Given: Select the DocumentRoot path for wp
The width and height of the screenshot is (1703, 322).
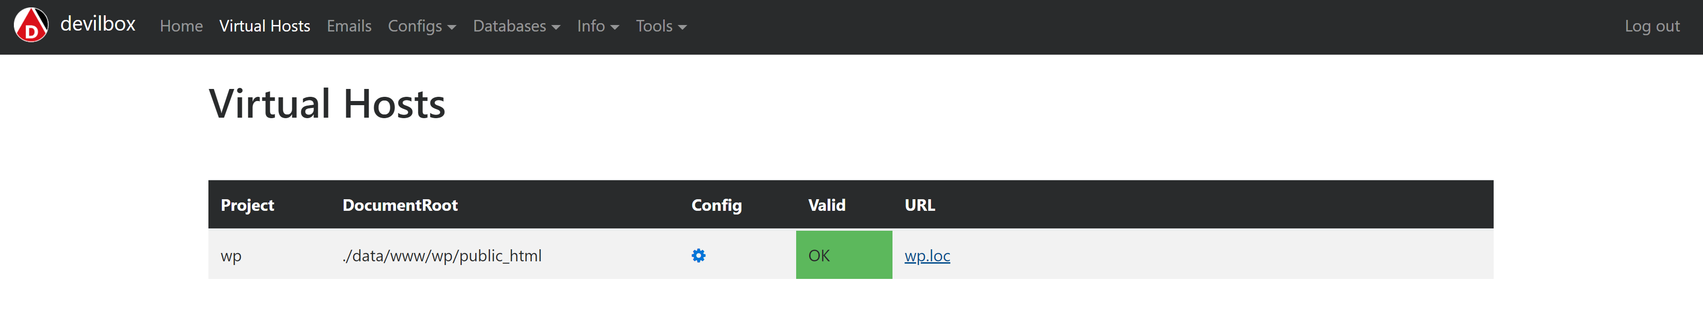Looking at the screenshot, I should tap(442, 255).
